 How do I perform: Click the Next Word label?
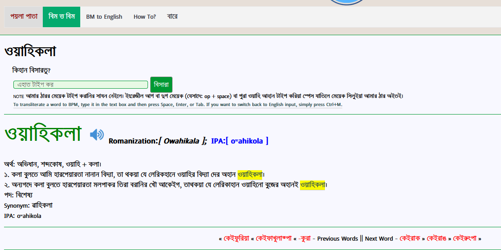[379, 238]
